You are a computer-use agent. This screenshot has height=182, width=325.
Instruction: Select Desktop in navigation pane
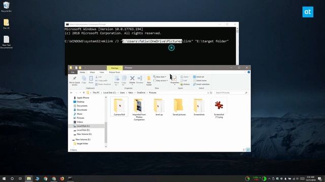(79, 102)
